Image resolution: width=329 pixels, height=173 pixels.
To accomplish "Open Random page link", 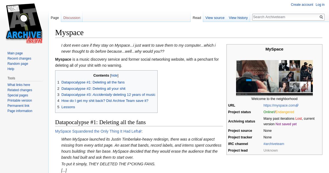I will pyautogui.click(x=18, y=64).
